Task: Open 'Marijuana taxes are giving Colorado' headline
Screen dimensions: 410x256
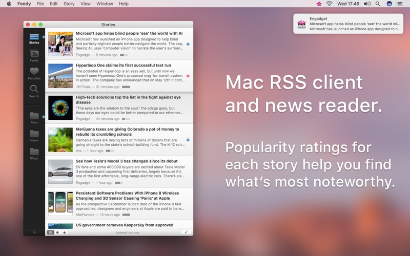Action: coord(127,132)
